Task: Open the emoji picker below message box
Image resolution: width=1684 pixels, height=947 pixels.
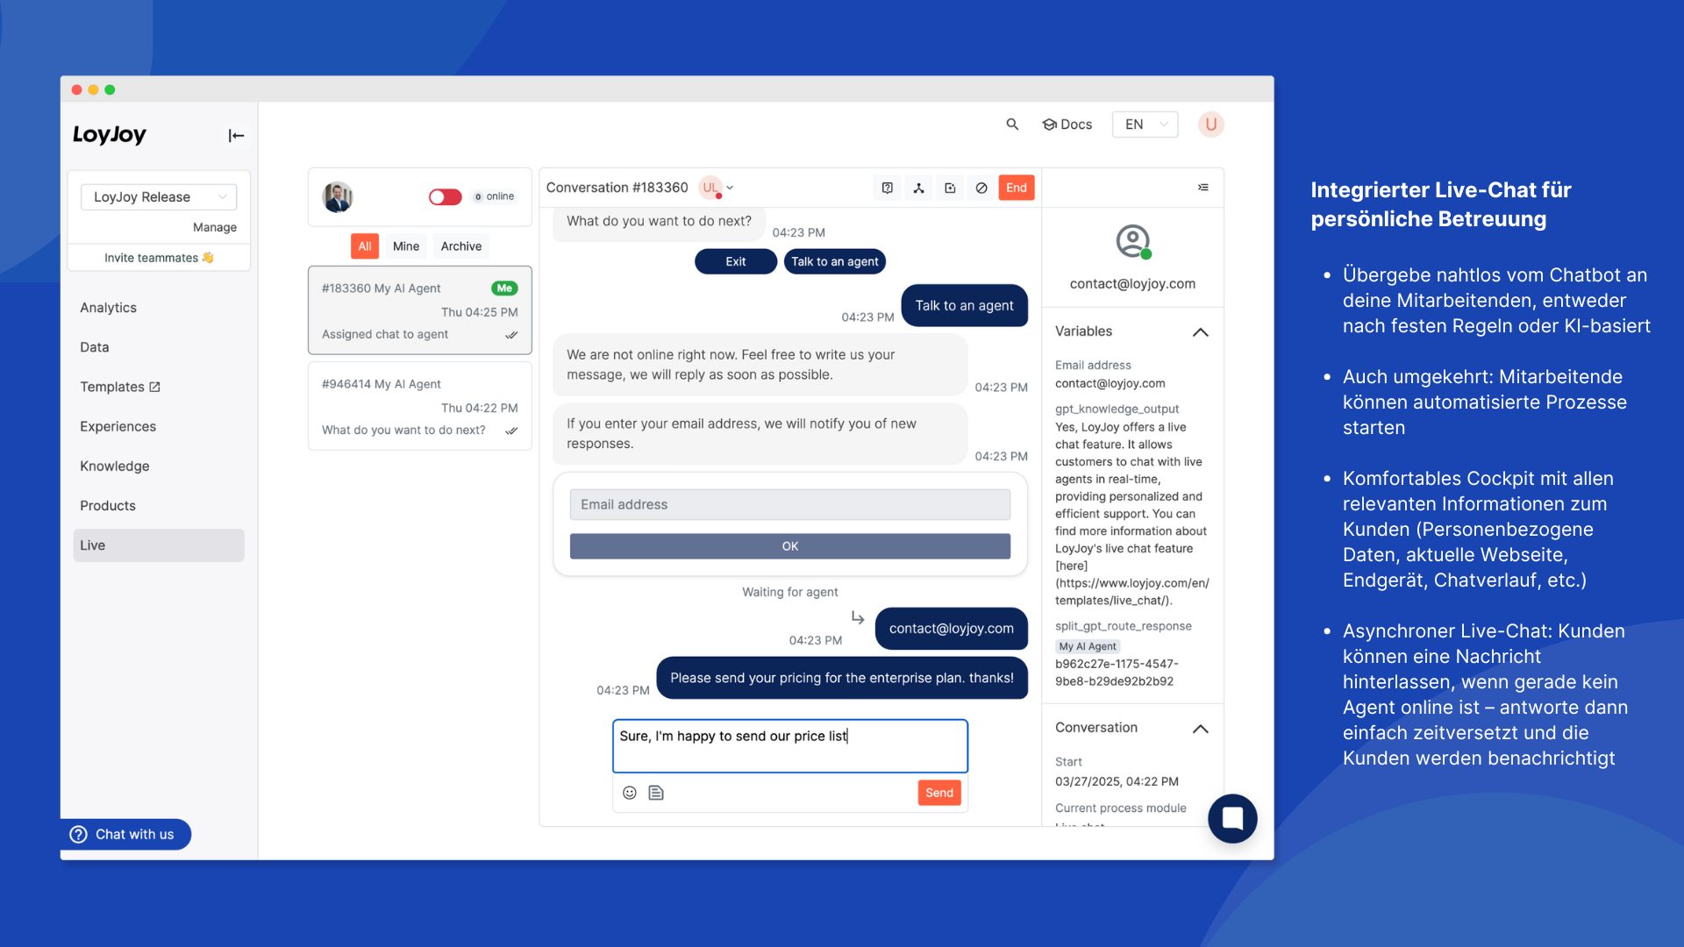Action: point(629,793)
